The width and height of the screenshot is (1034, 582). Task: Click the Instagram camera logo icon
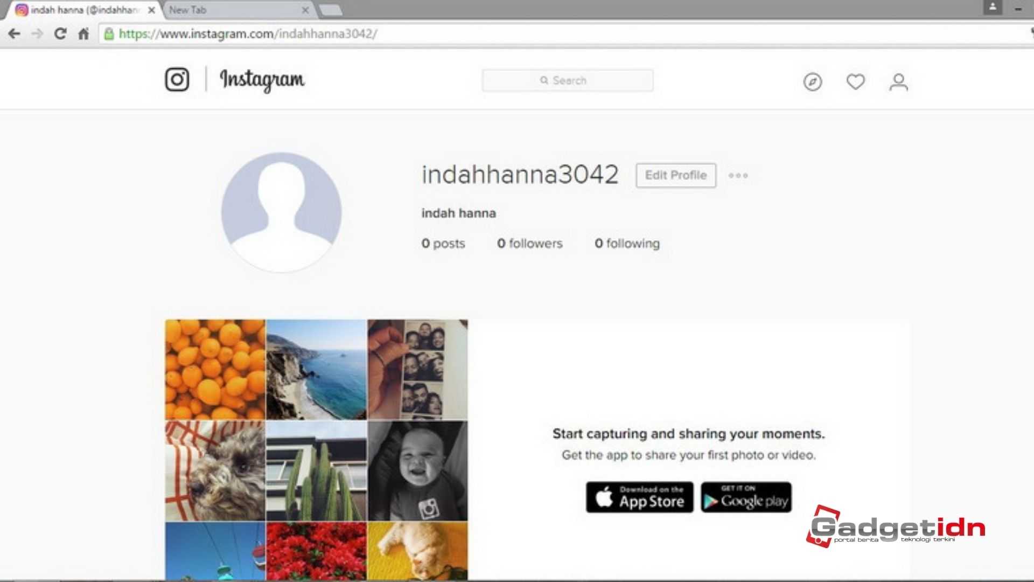click(x=176, y=79)
